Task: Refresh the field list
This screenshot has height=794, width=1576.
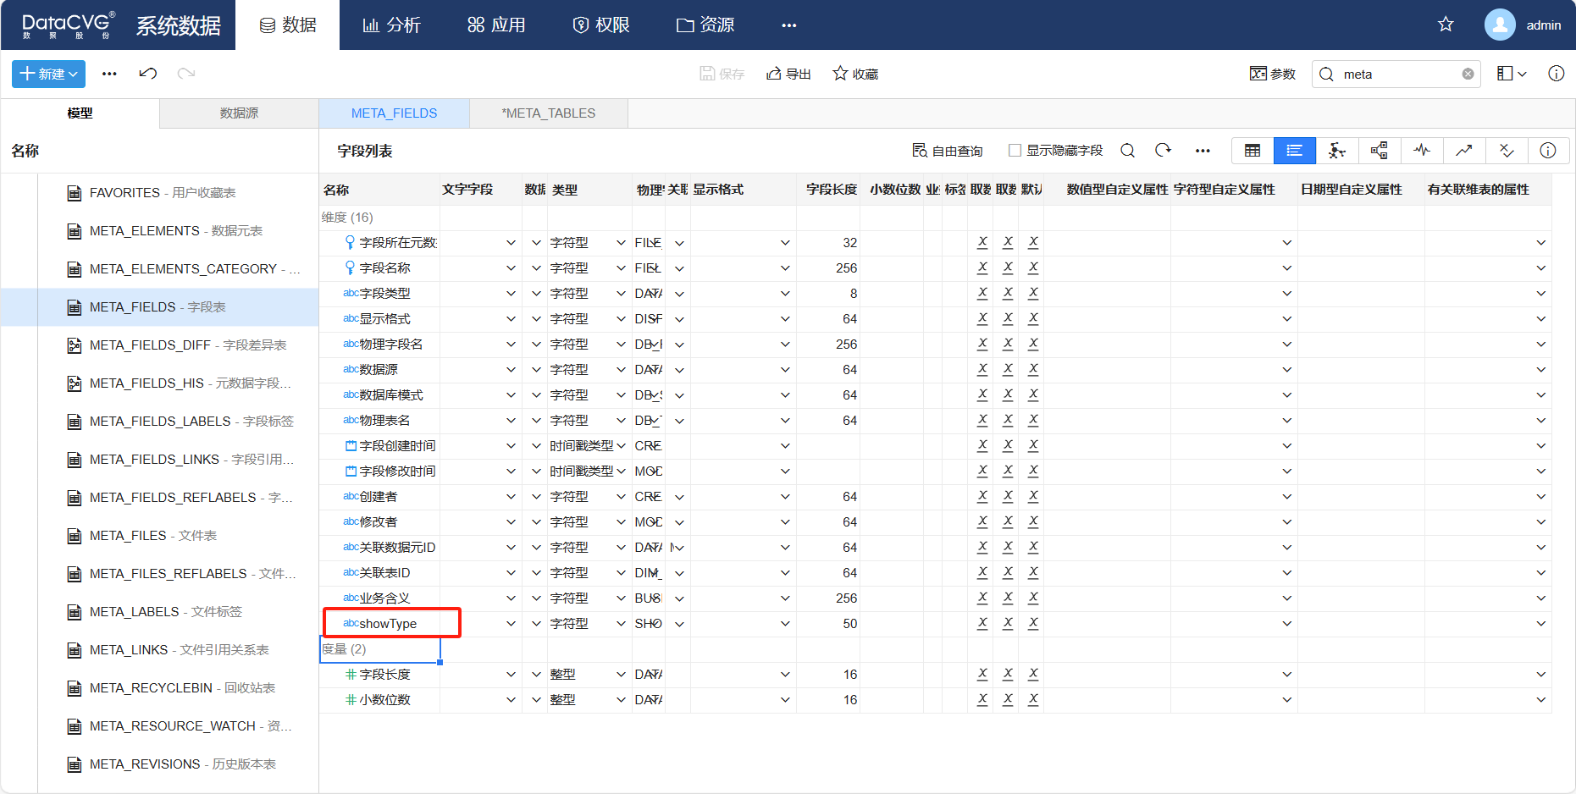Action: tap(1163, 150)
